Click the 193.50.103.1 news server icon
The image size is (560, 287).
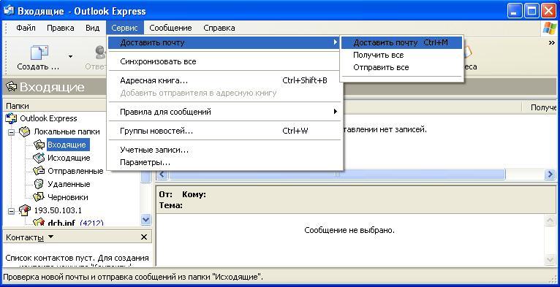click(25, 210)
